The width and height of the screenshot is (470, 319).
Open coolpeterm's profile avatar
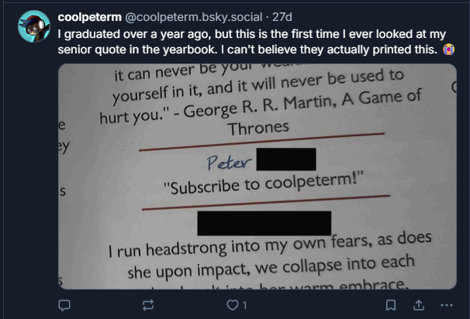tap(33, 27)
